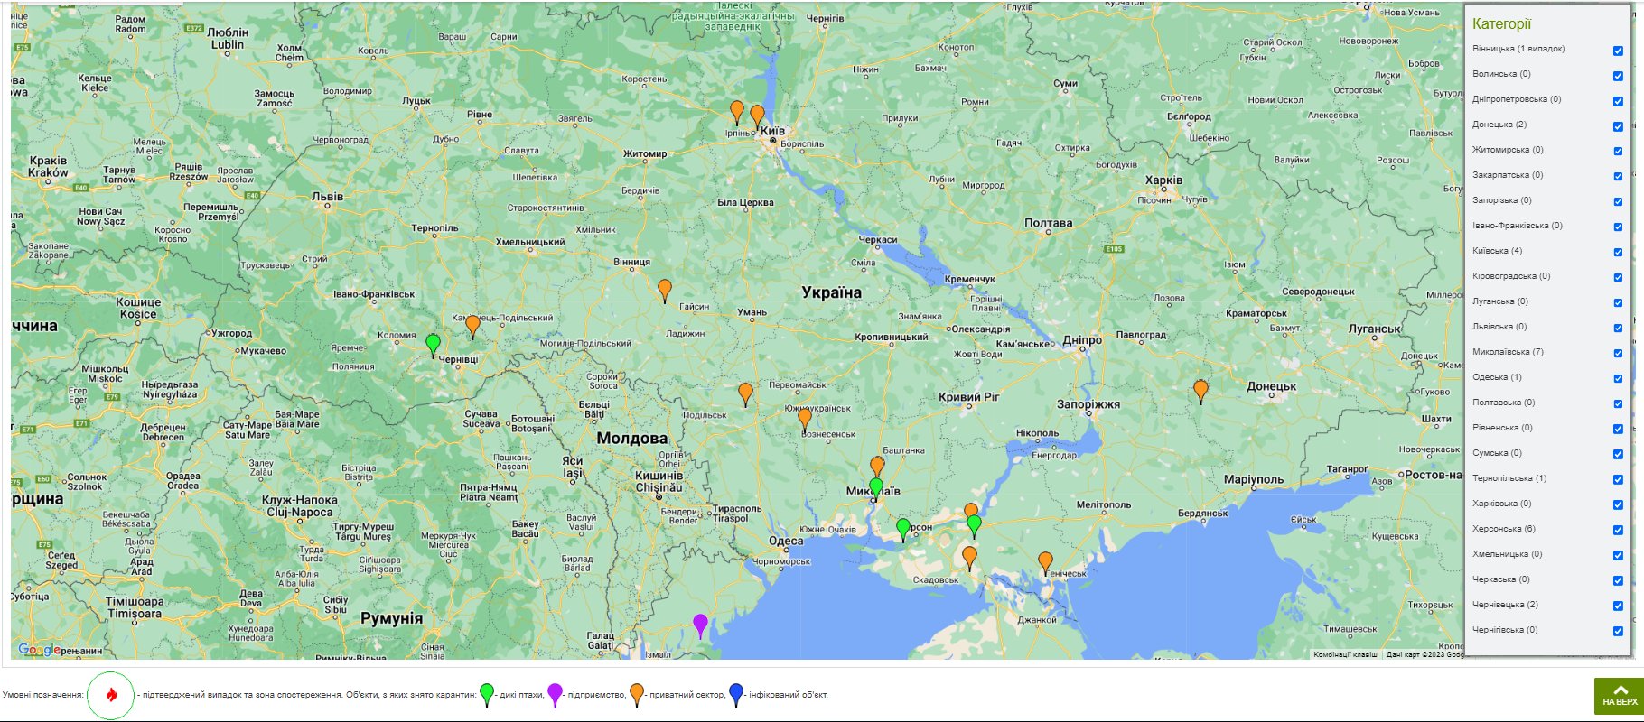Open the orange marker near Гайсин
Image resolution: width=1644 pixels, height=722 pixels.
[665, 291]
